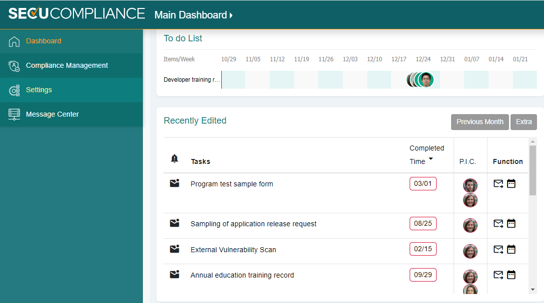This screenshot has width=544, height=303.
Task: Click the Previous Month button
Action: tap(480, 122)
